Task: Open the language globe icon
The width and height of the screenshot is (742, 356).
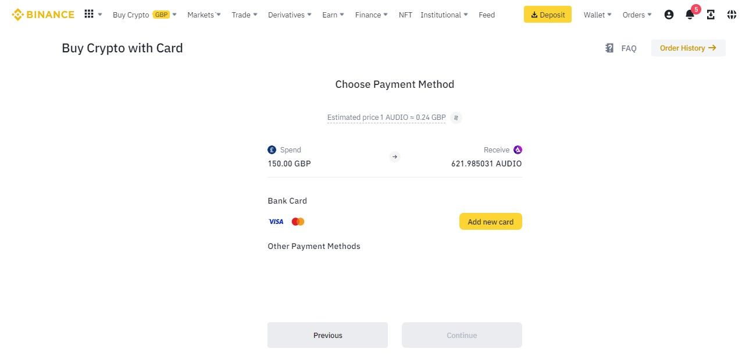Action: coord(732,15)
